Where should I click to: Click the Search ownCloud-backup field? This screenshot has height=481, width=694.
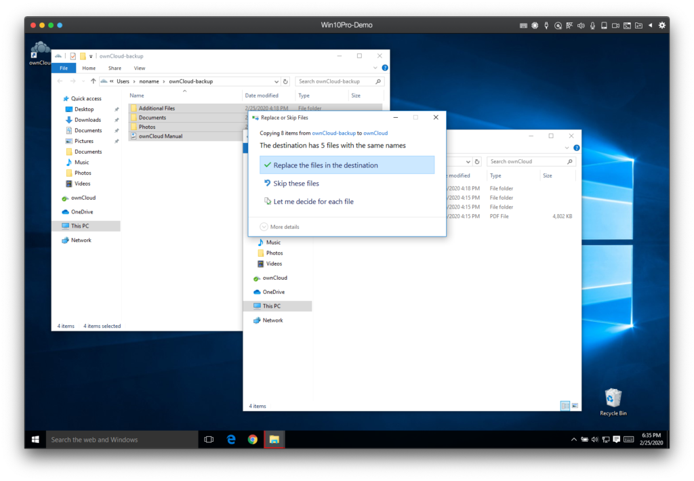[x=340, y=81]
